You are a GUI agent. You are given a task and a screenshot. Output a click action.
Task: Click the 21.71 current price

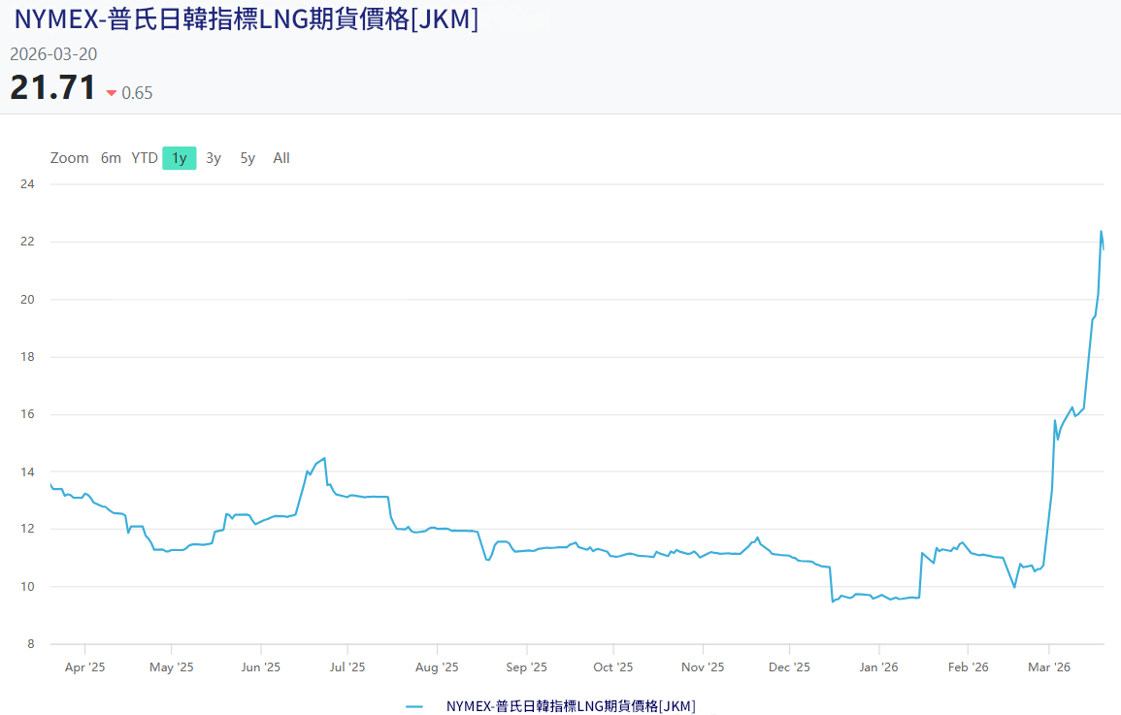point(52,88)
